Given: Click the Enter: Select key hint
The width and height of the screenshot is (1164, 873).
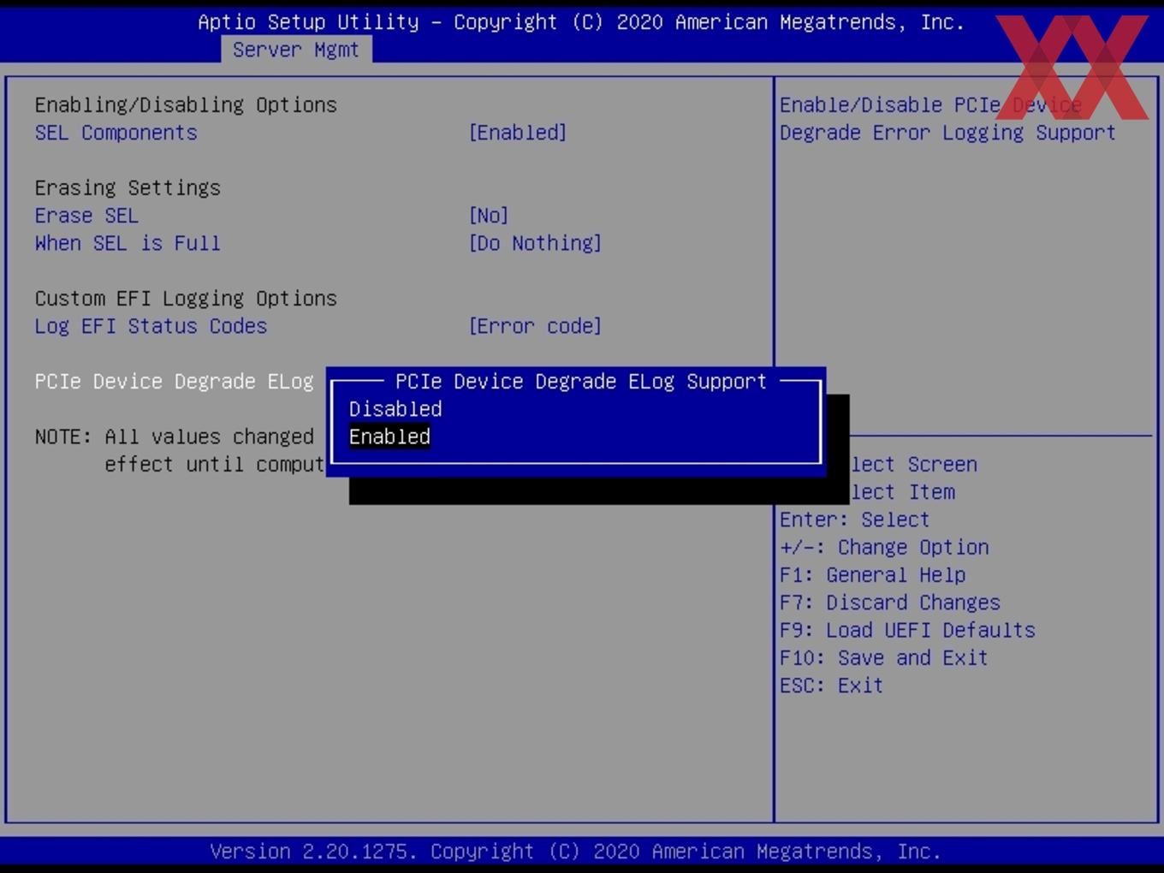Looking at the screenshot, I should [854, 520].
